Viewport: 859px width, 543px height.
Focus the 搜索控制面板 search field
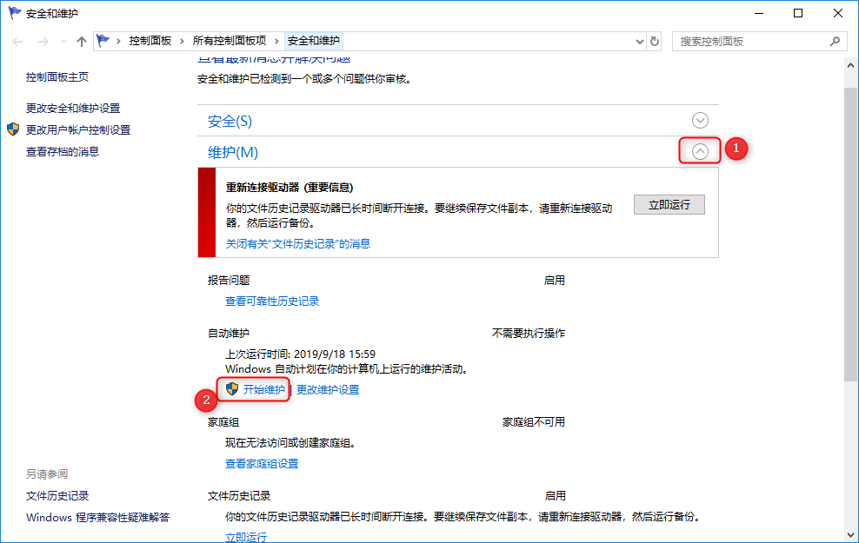(760, 42)
